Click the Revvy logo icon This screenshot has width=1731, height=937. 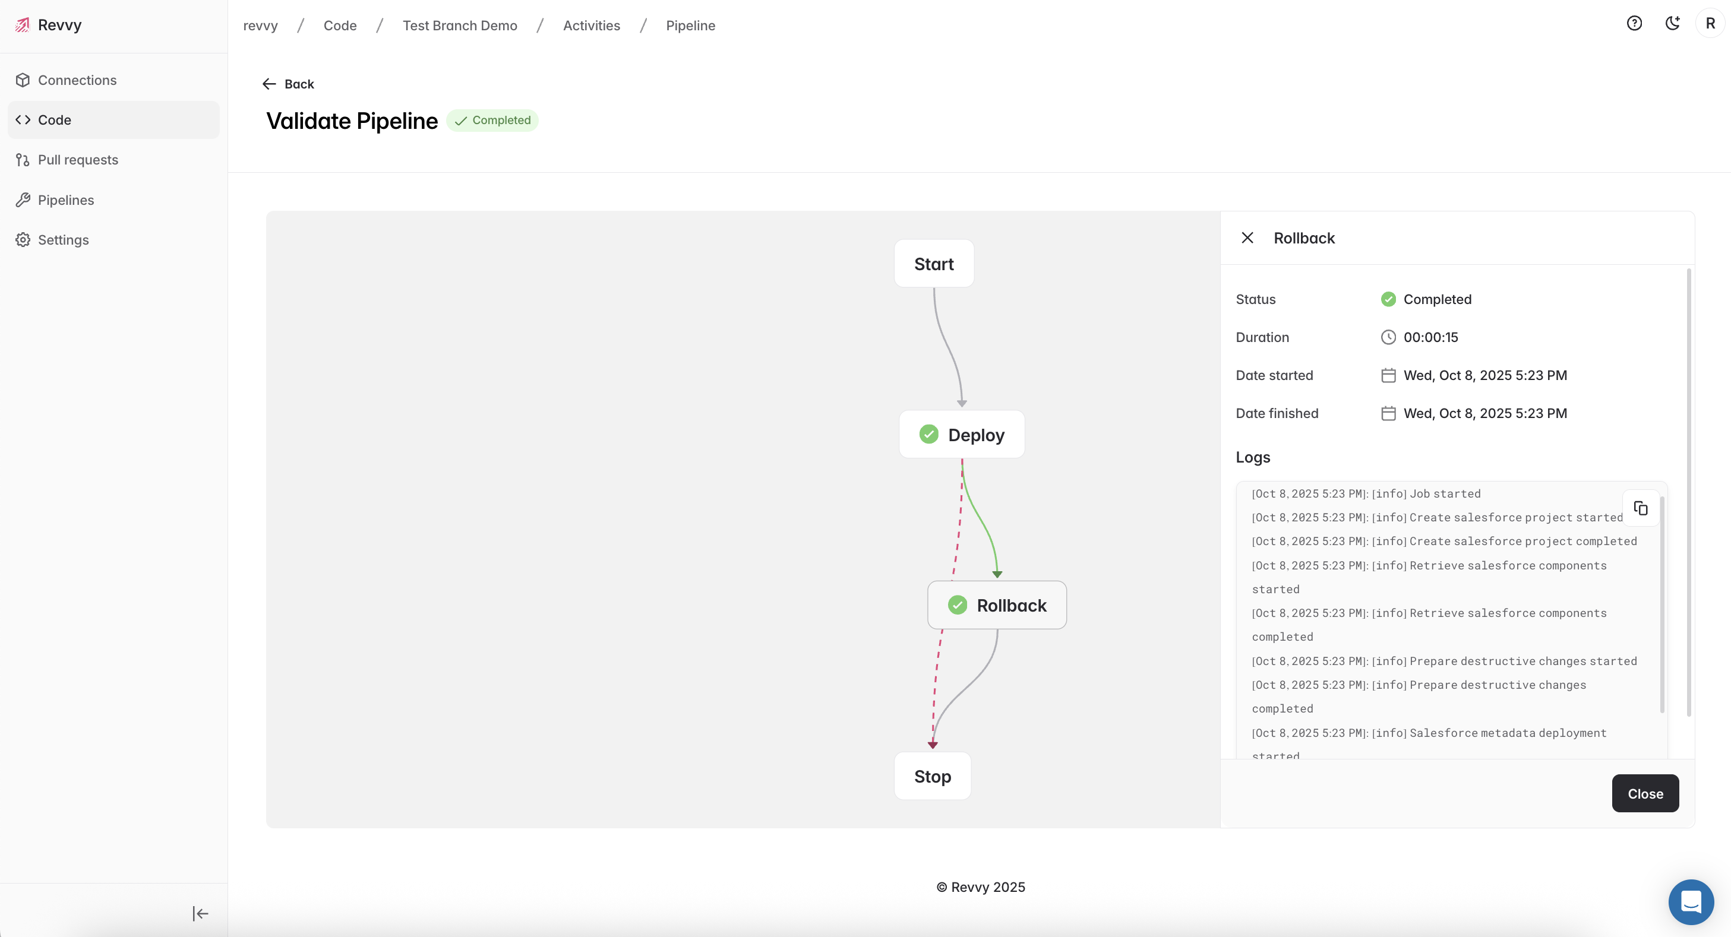coord(23,25)
